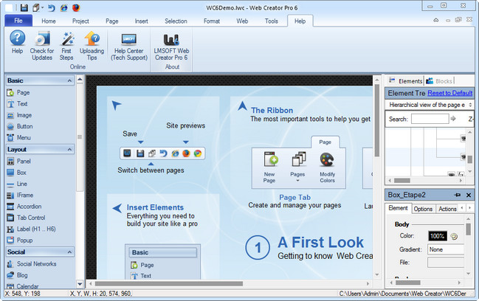Image resolution: width=479 pixels, height=301 pixels.
Task: Collapse the Social section
Action: pos(69,252)
